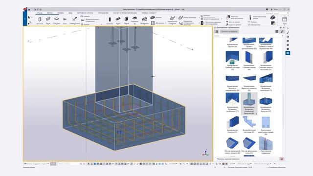Screen dimensions: 313x176
Task: Click the component catalog search field
Action: coord(249,36)
